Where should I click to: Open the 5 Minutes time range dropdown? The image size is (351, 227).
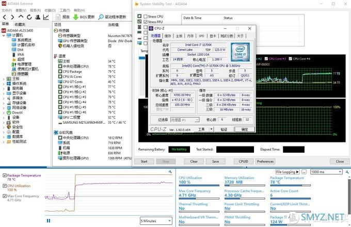tap(156, 221)
